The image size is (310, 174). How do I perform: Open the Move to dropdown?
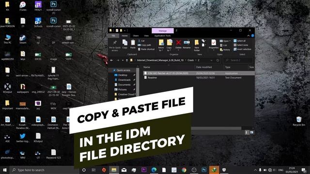click(x=161, y=45)
